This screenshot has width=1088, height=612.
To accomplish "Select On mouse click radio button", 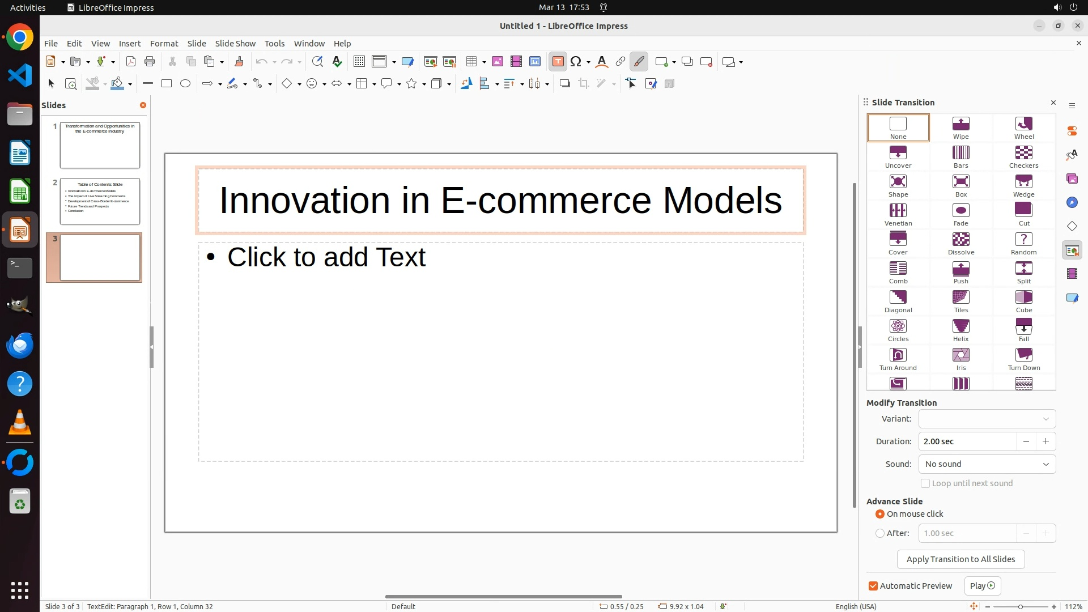I will 880,514.
